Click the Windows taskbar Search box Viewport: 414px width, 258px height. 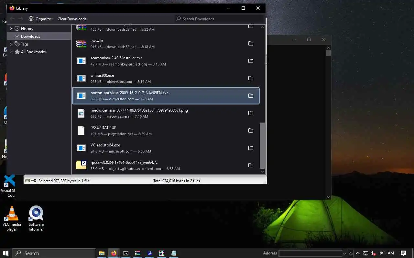pyautogui.click(x=54, y=253)
